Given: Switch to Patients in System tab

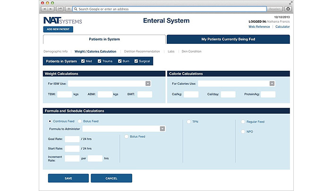Looking at the screenshot, I should pyautogui.click(x=104, y=39).
